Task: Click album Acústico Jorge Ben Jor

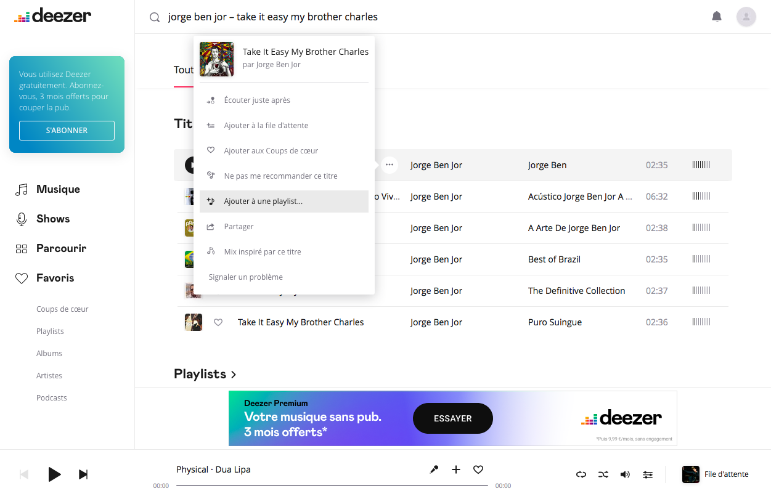Action: click(580, 197)
